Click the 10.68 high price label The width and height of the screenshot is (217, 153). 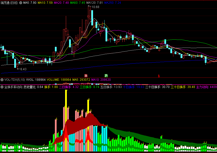click(95, 7)
